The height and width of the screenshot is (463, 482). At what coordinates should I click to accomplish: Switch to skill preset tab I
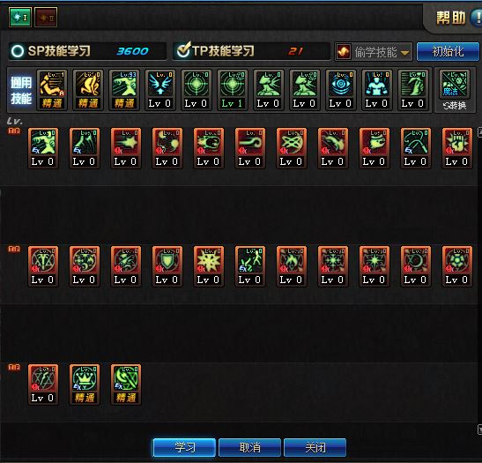(x=20, y=18)
